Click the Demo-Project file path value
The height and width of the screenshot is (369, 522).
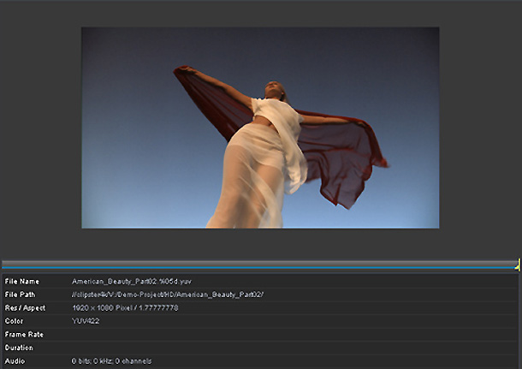click(x=168, y=295)
